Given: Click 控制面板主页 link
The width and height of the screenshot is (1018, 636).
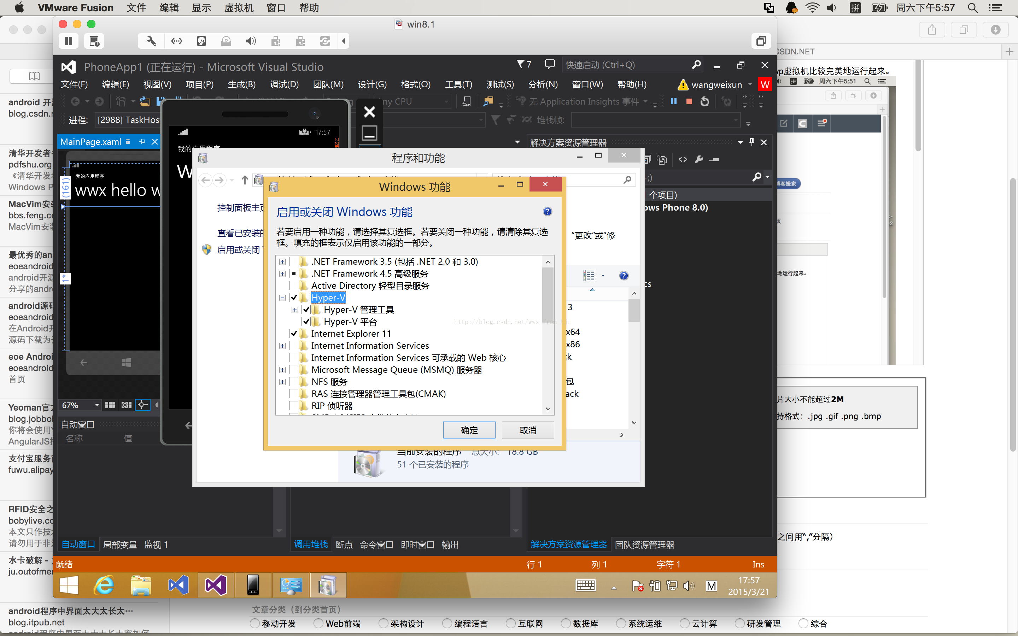Looking at the screenshot, I should coord(241,208).
